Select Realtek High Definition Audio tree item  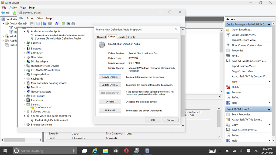click(52, 120)
